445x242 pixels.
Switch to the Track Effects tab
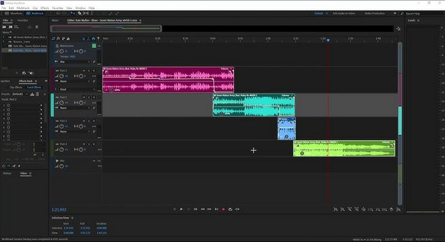tap(34, 87)
